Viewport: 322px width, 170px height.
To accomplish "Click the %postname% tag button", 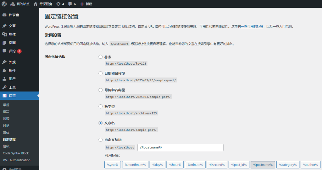I will [x=263, y=165].
